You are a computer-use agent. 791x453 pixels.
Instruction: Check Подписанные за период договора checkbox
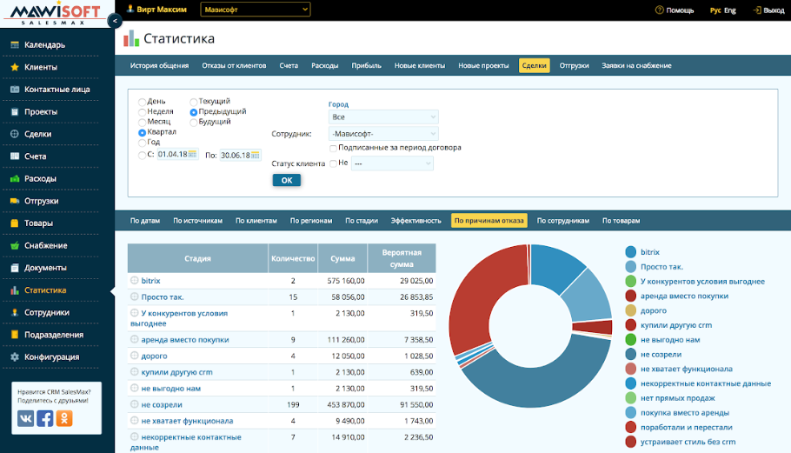(333, 149)
